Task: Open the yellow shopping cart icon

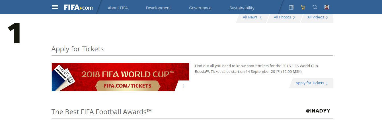Action: point(303,7)
